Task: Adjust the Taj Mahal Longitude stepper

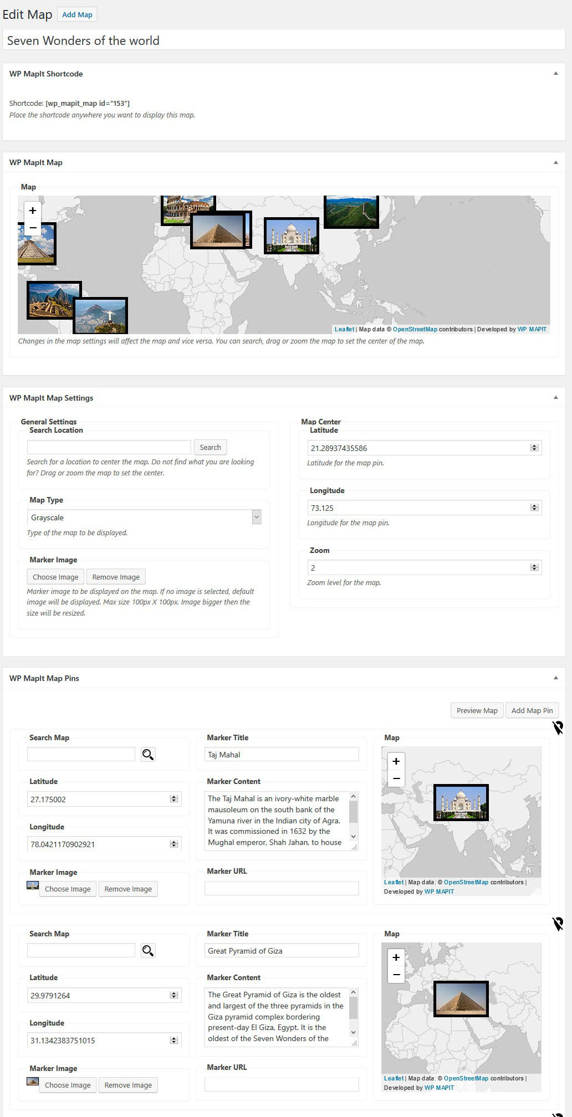Action: (174, 844)
